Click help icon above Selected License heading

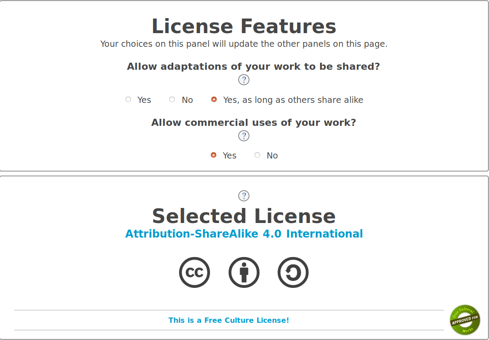click(244, 196)
